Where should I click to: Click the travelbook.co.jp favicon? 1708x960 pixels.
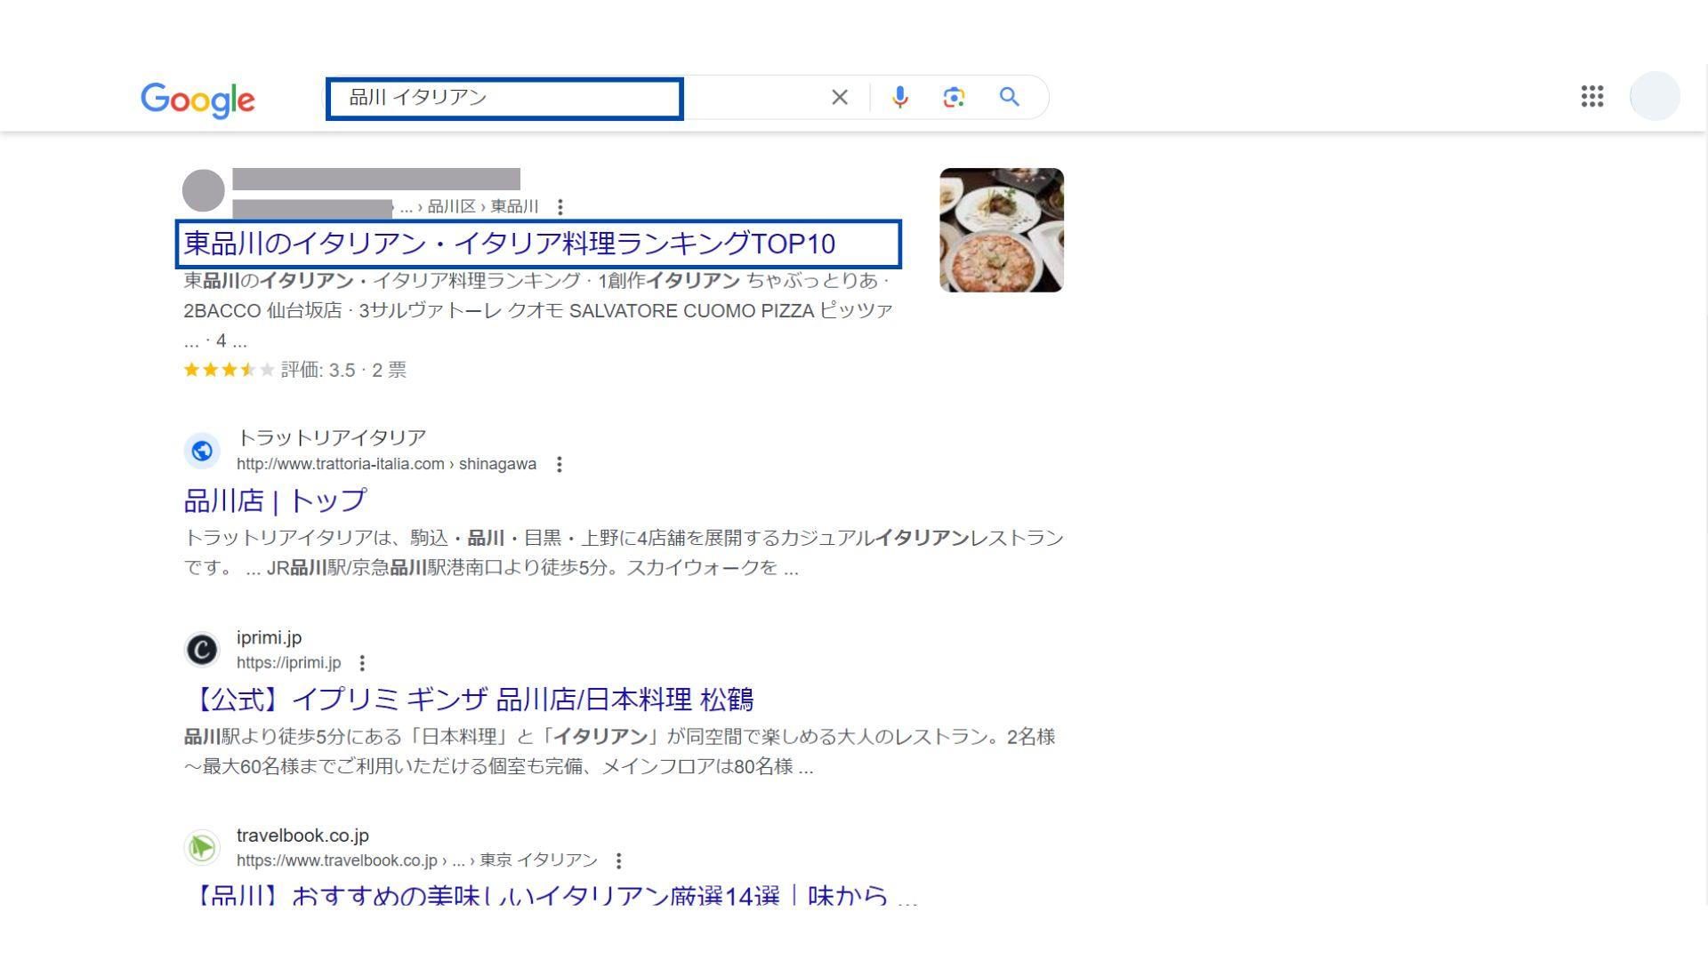coord(202,847)
